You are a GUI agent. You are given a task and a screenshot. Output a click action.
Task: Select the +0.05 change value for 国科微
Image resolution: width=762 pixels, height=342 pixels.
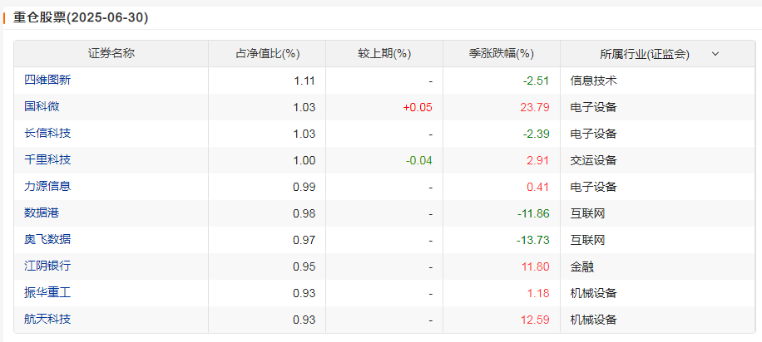(x=418, y=107)
